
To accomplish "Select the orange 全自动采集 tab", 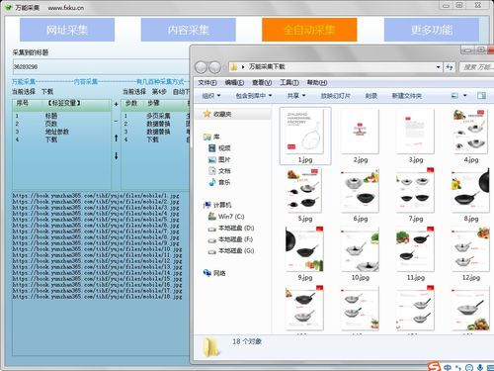I will point(309,30).
